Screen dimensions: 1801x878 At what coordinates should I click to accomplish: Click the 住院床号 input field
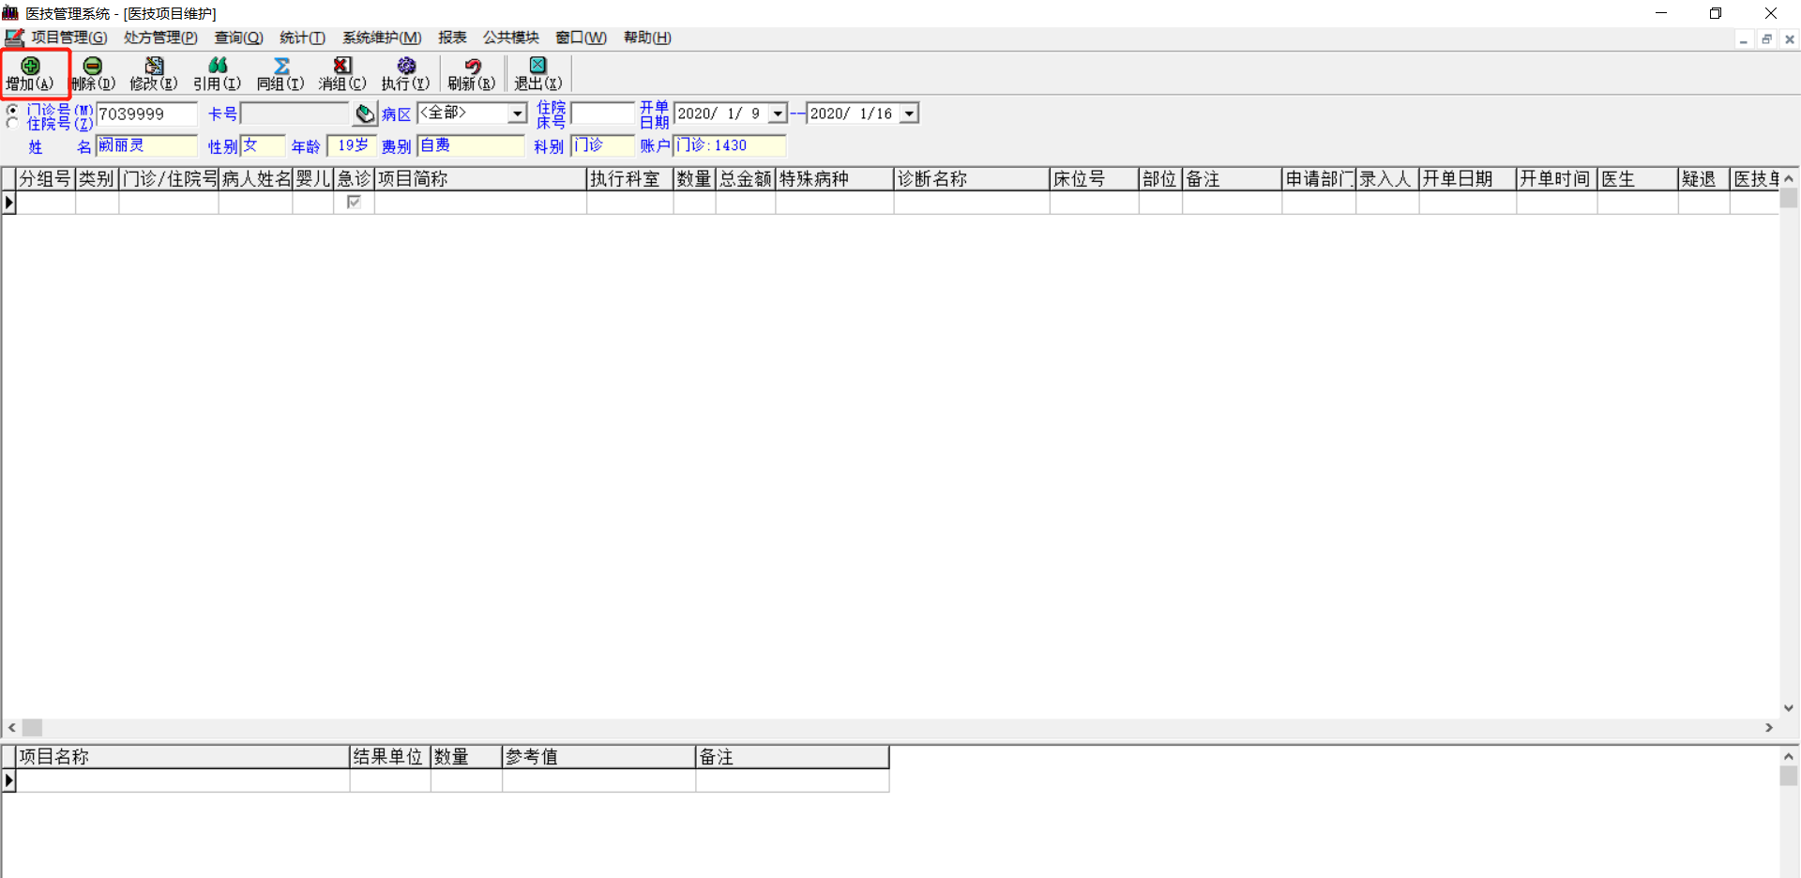[x=602, y=114]
